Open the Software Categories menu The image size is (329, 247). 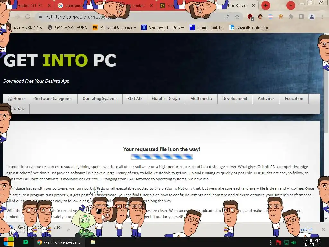(x=54, y=98)
